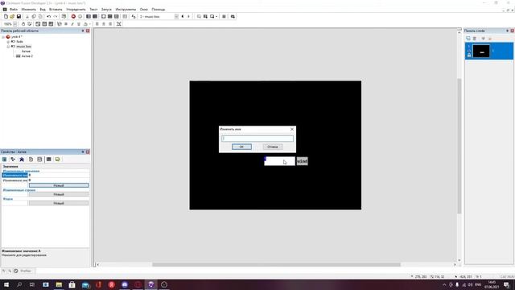Screen dimensions: 515x290
Task: Stop the application with the grey circle icon
Action: point(80,16)
